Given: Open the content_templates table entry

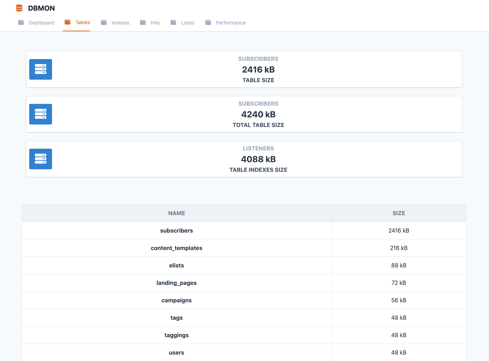Looking at the screenshot, I should tap(176, 248).
